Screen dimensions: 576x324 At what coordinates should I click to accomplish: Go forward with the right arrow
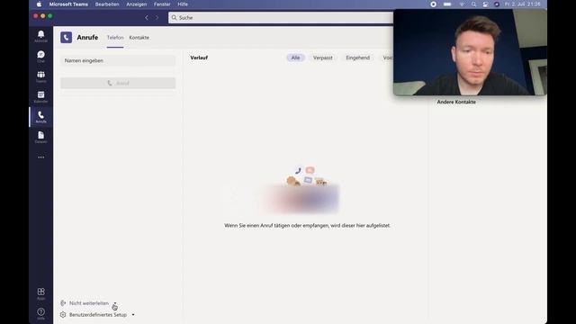[x=157, y=18]
